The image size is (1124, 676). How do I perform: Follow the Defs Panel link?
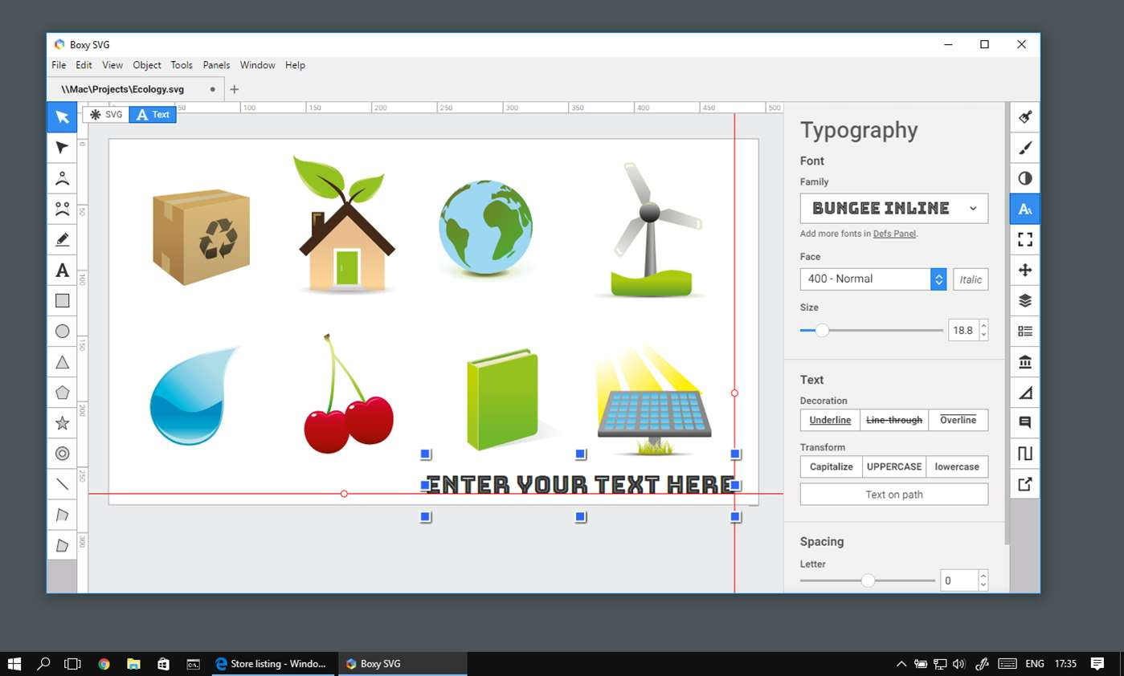point(894,234)
